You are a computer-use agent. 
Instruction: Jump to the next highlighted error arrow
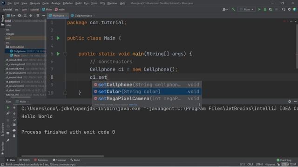[296, 21]
